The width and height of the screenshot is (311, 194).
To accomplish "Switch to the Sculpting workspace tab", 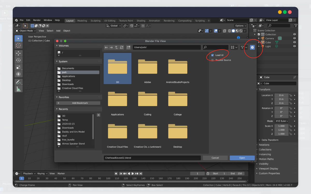I will pyautogui.click(x=95, y=21).
